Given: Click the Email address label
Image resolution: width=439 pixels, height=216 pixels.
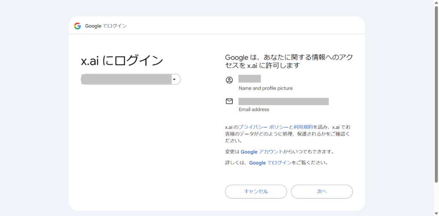Looking at the screenshot, I should pyautogui.click(x=254, y=109).
